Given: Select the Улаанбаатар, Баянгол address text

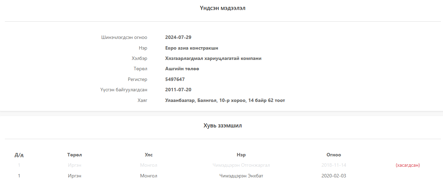Looking at the screenshot, I should (225, 101).
